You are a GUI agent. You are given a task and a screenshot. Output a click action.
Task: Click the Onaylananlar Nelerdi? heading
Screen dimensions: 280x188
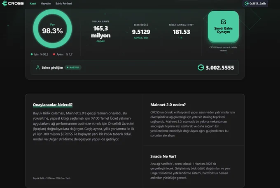tap(53, 105)
